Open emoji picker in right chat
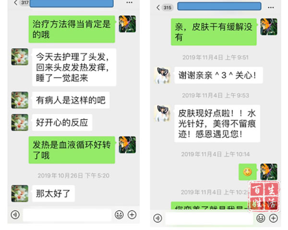288x230 pixels. pos(261,218)
